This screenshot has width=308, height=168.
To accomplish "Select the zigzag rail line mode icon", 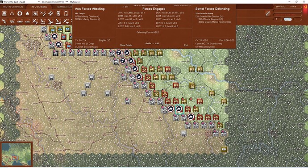I will 4,21.
